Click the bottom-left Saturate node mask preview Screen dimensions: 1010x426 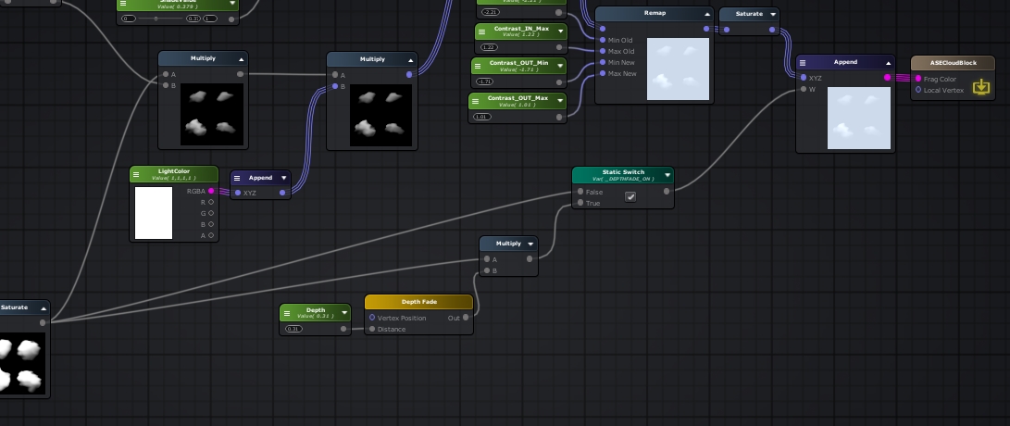pyautogui.click(x=22, y=363)
